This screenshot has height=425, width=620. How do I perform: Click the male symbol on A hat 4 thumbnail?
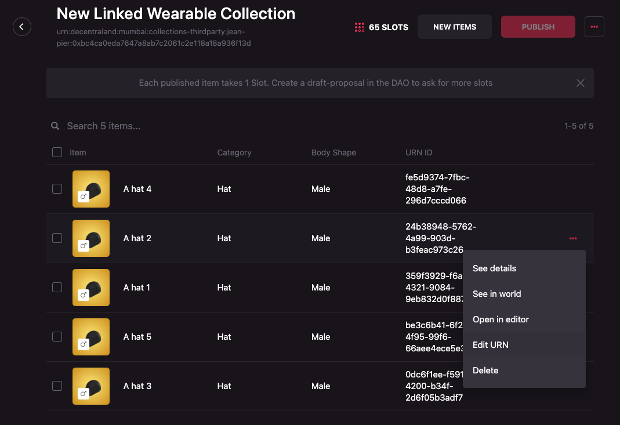click(x=83, y=197)
